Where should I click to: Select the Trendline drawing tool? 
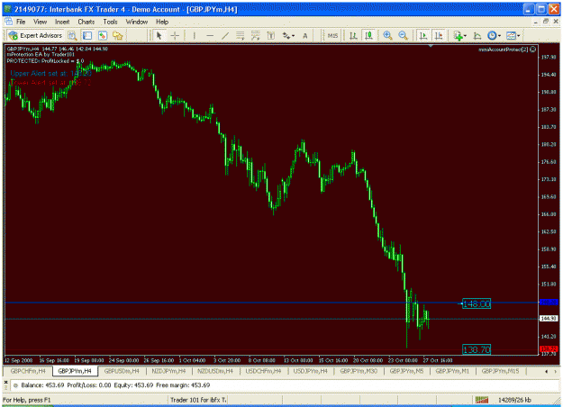pyautogui.click(x=225, y=35)
